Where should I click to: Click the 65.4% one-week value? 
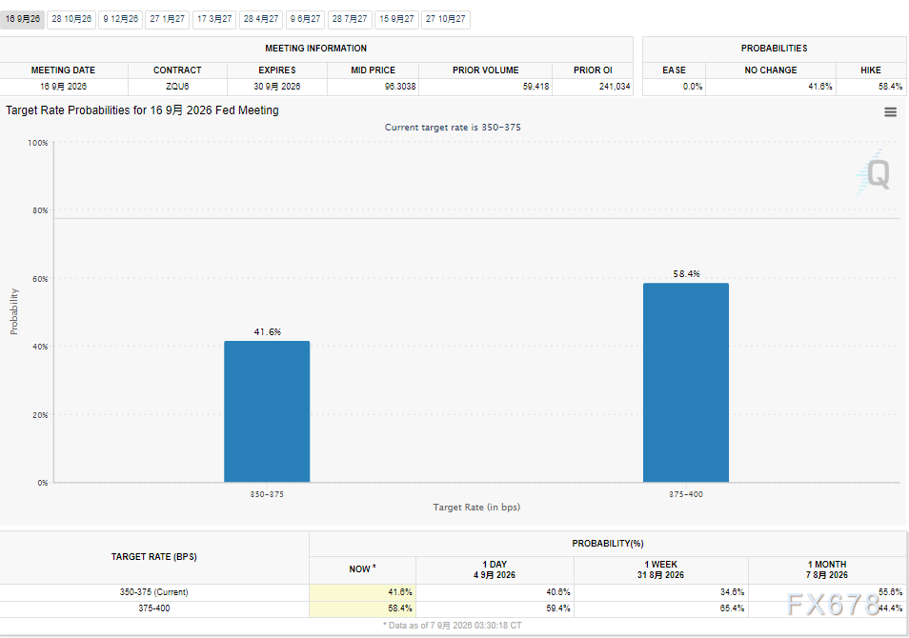coord(732,608)
